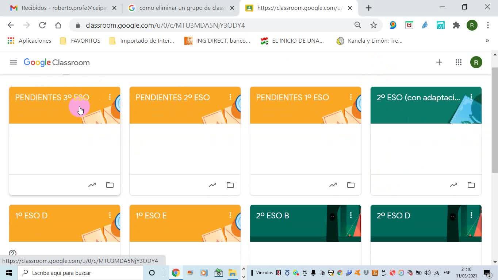Open the Google apps grid

tap(459, 62)
